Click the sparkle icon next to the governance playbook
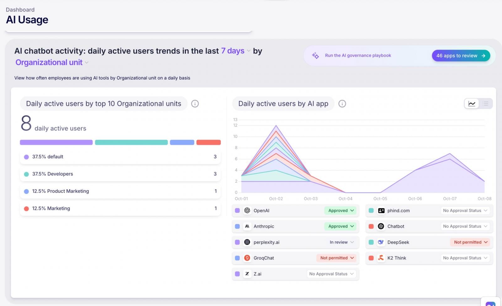The width and height of the screenshot is (502, 306). 315,55
